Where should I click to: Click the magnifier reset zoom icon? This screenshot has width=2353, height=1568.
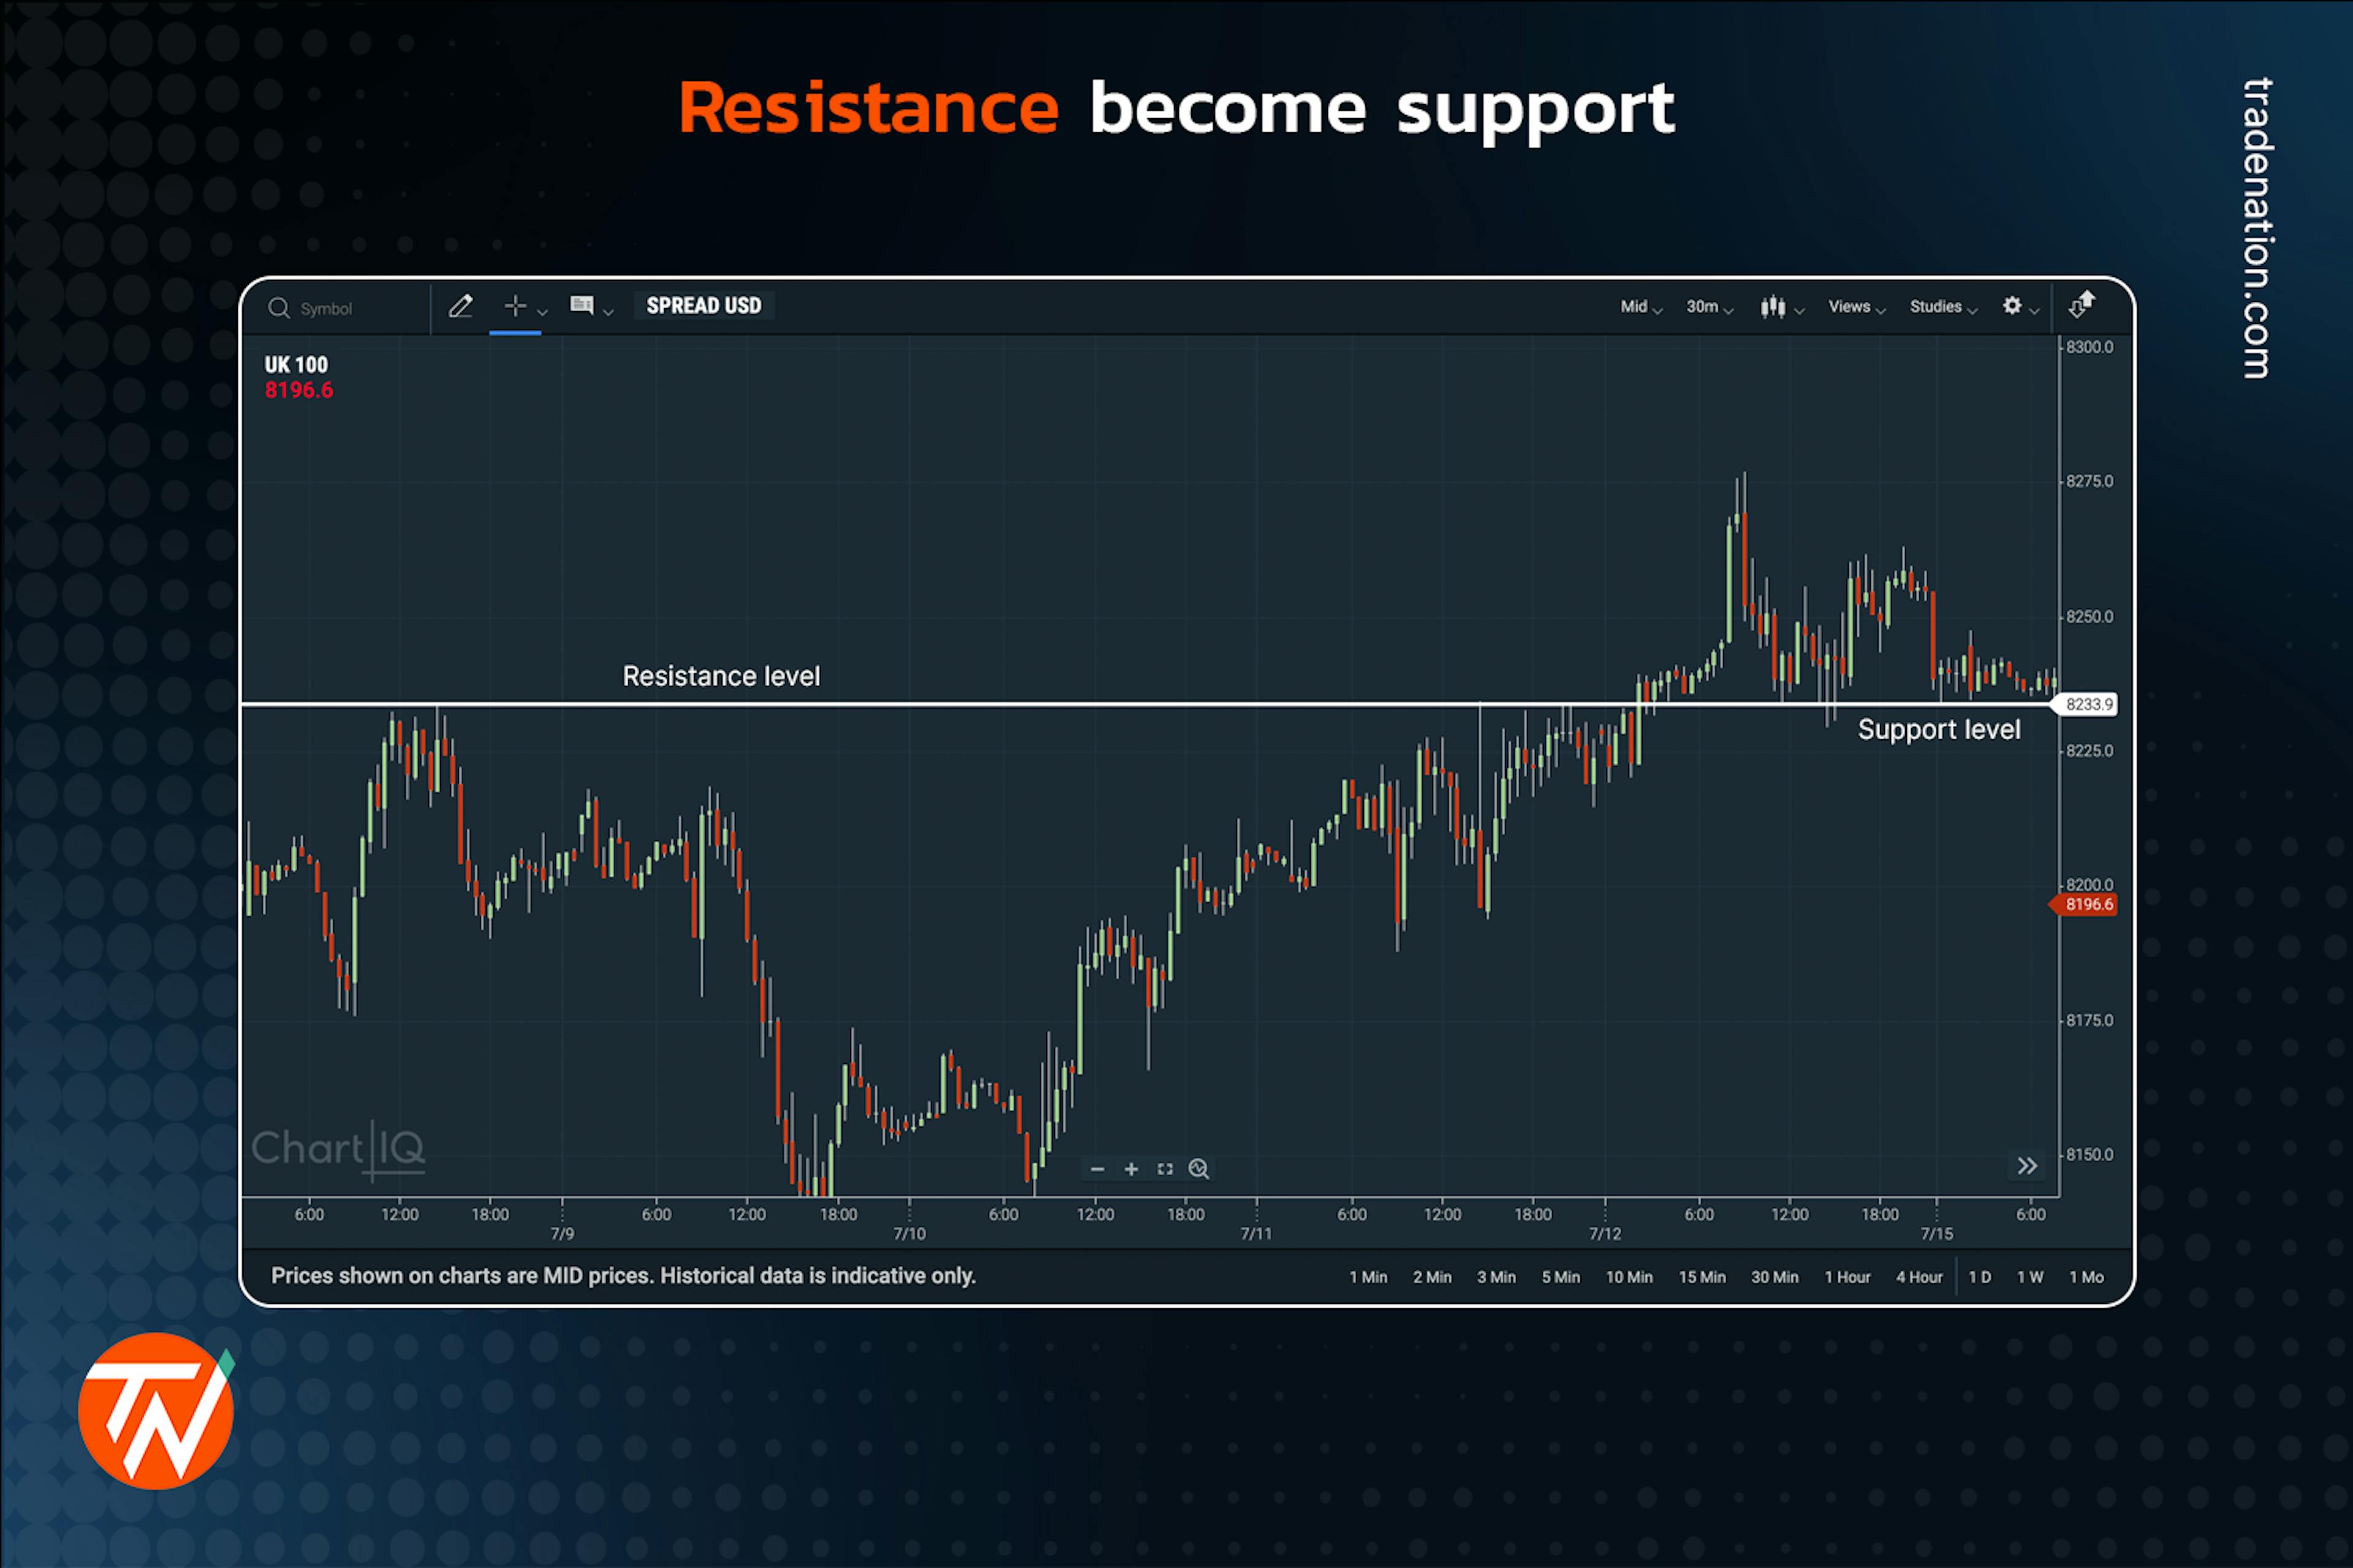tap(1199, 1169)
